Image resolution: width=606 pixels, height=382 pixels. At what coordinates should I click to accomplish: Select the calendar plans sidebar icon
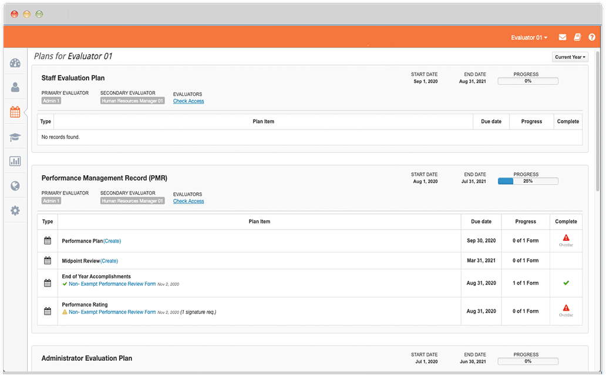15,112
